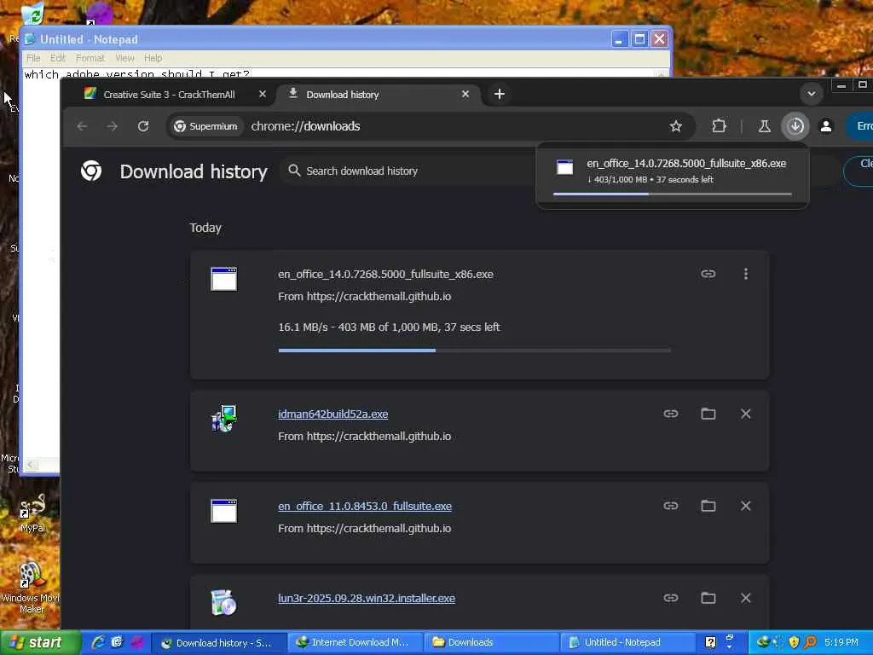Viewport: 873px width, 655px height.
Task: Close the Download history tab
Action: tap(465, 94)
